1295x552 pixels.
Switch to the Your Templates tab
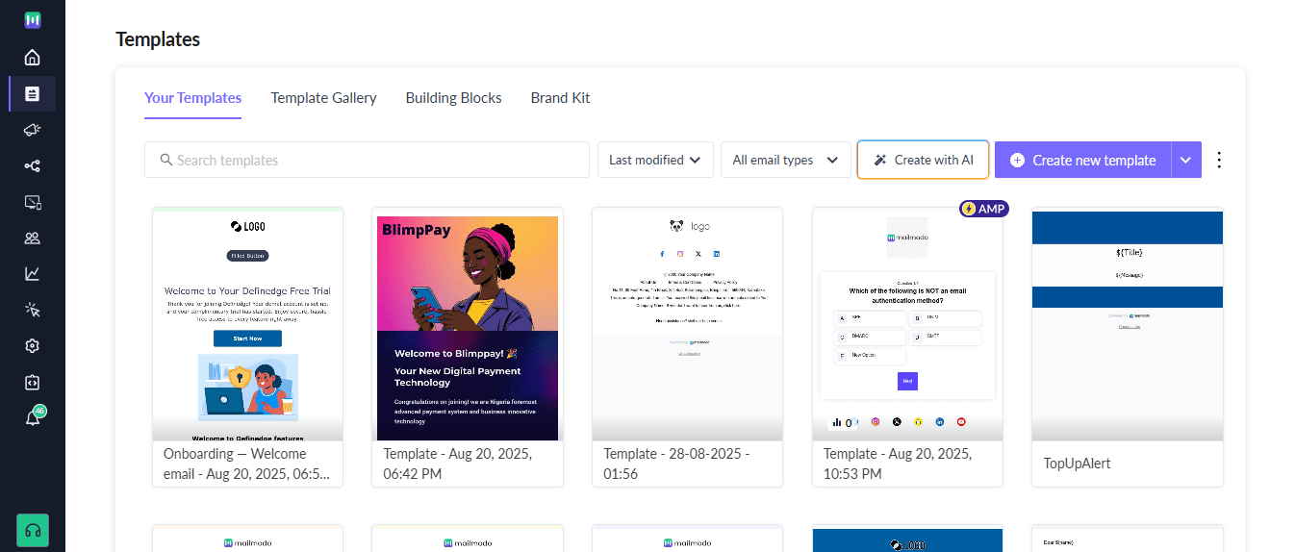click(x=192, y=98)
